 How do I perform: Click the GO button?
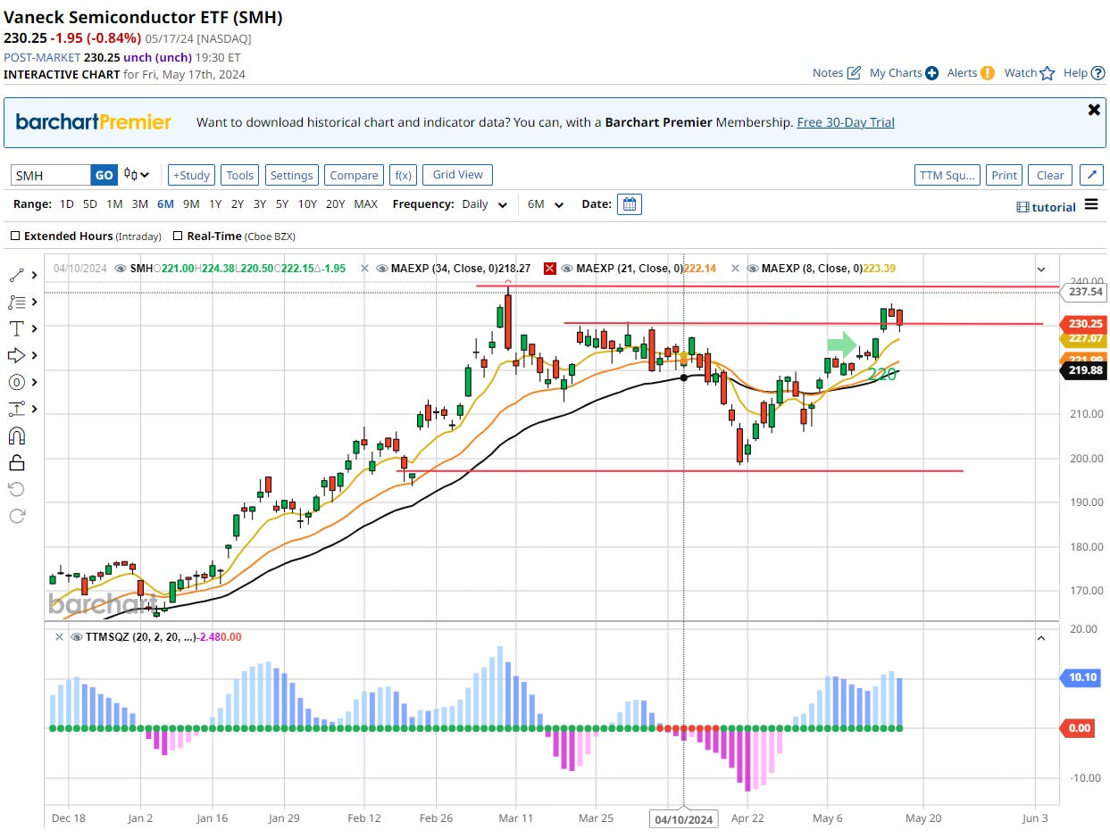[x=104, y=175]
